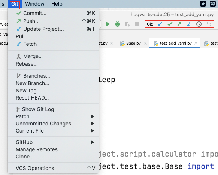Click toolbar Update Project blue arrow icon

coord(160,24)
